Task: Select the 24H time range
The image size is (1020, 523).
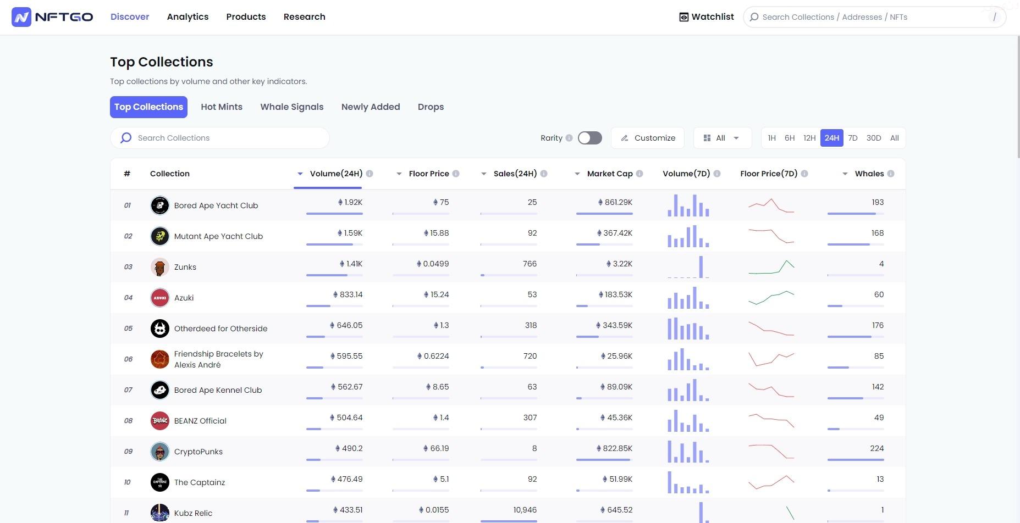Action: [831, 138]
